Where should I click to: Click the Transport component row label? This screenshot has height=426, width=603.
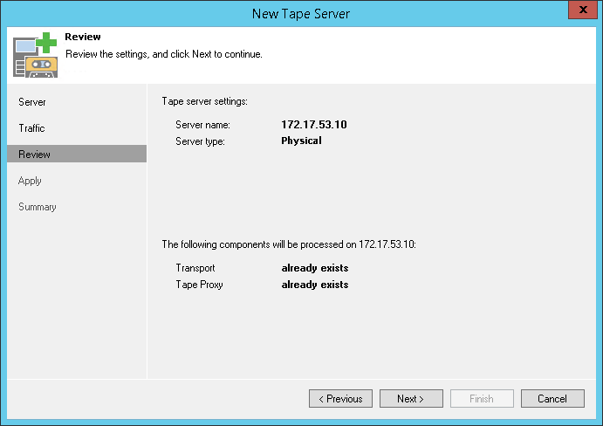[195, 268]
